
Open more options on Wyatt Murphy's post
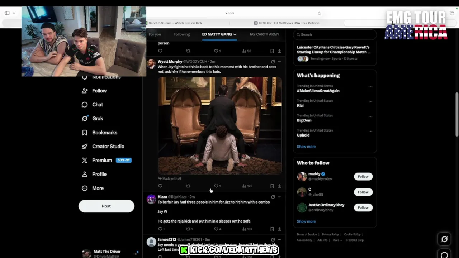pos(279,62)
